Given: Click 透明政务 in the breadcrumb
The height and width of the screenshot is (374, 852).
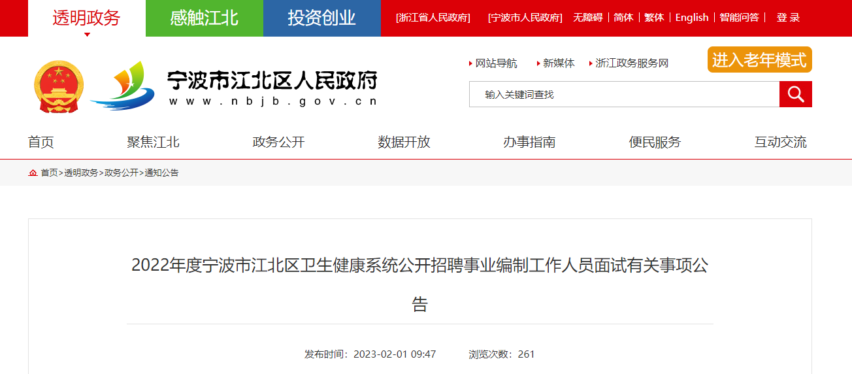Looking at the screenshot, I should (x=81, y=173).
